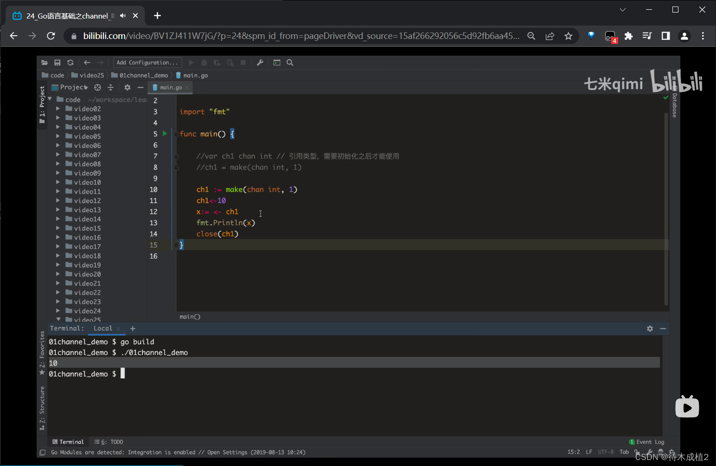The image size is (716, 466).
Task: Expand the video24 folder
Action: point(58,311)
